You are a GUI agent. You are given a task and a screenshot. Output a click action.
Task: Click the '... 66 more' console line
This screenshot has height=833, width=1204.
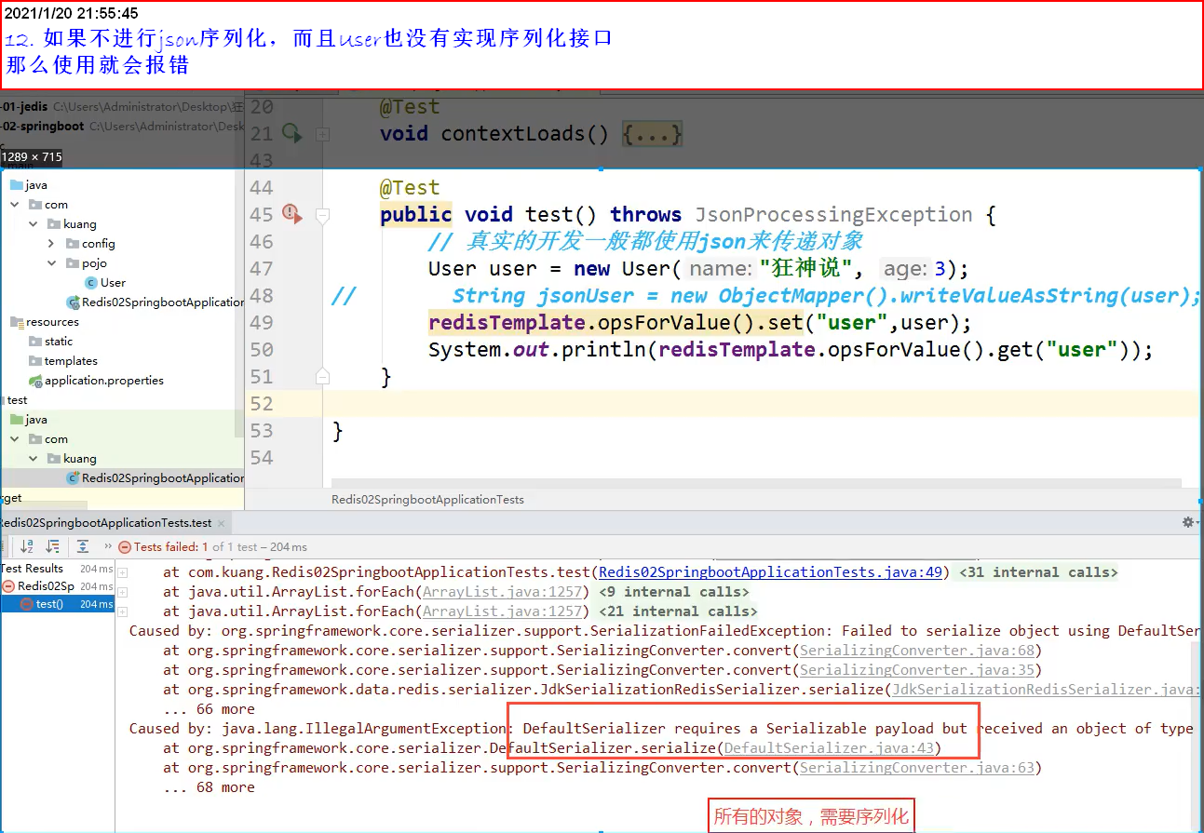(209, 709)
